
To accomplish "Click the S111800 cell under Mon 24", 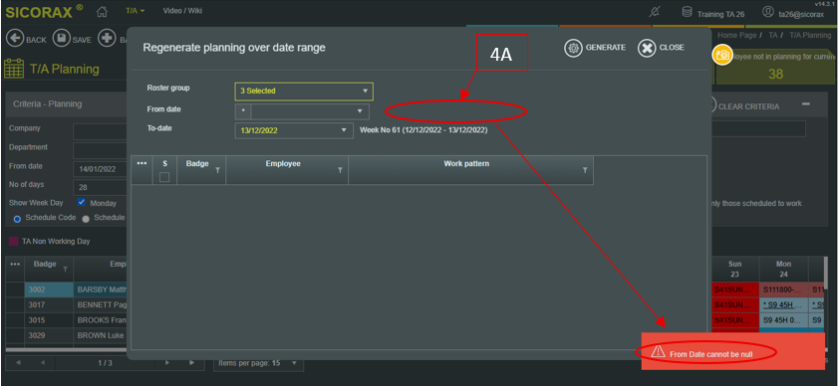I will coord(783,289).
